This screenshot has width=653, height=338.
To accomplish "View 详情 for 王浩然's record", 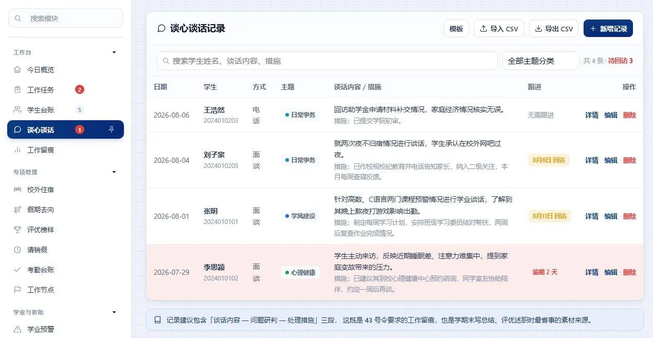I will (592, 115).
